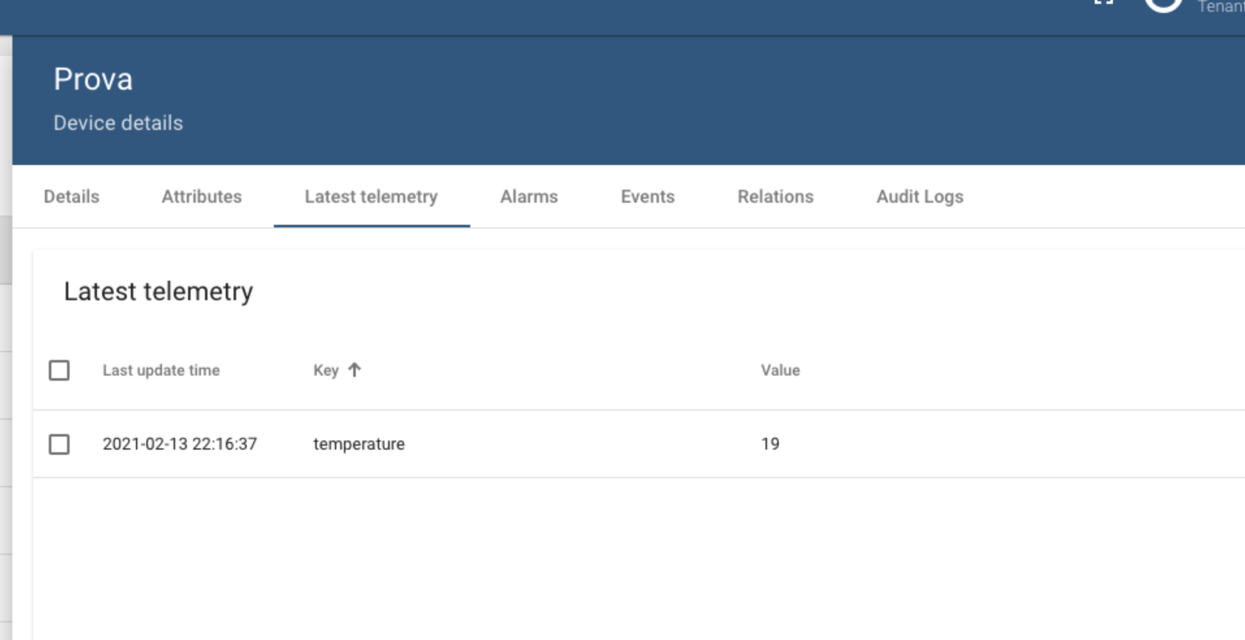This screenshot has height=640, width=1245.
Task: Check the checkbox for the temperature row
Action: (60, 443)
